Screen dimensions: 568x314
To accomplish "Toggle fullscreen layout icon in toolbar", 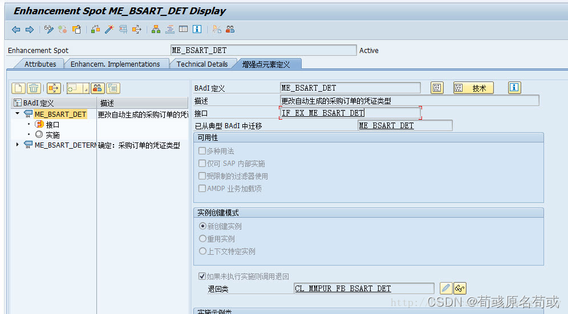I will pyautogui.click(x=184, y=29).
